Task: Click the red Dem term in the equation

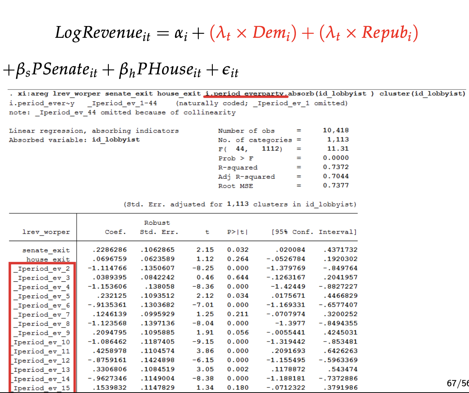Action: (x=271, y=33)
